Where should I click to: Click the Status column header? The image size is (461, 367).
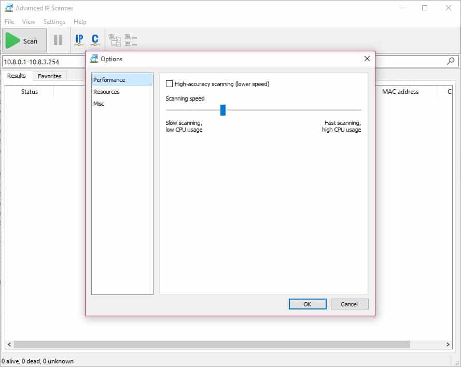point(30,92)
